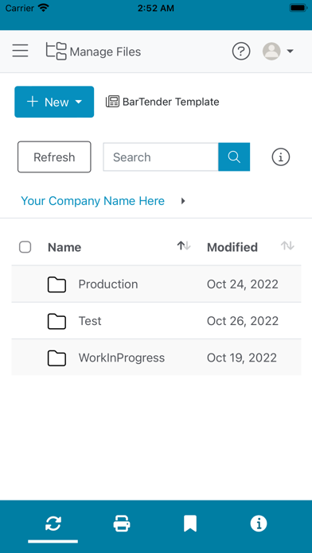Tick the select-all checkbox beside Name
The height and width of the screenshot is (553, 312).
(x=25, y=247)
